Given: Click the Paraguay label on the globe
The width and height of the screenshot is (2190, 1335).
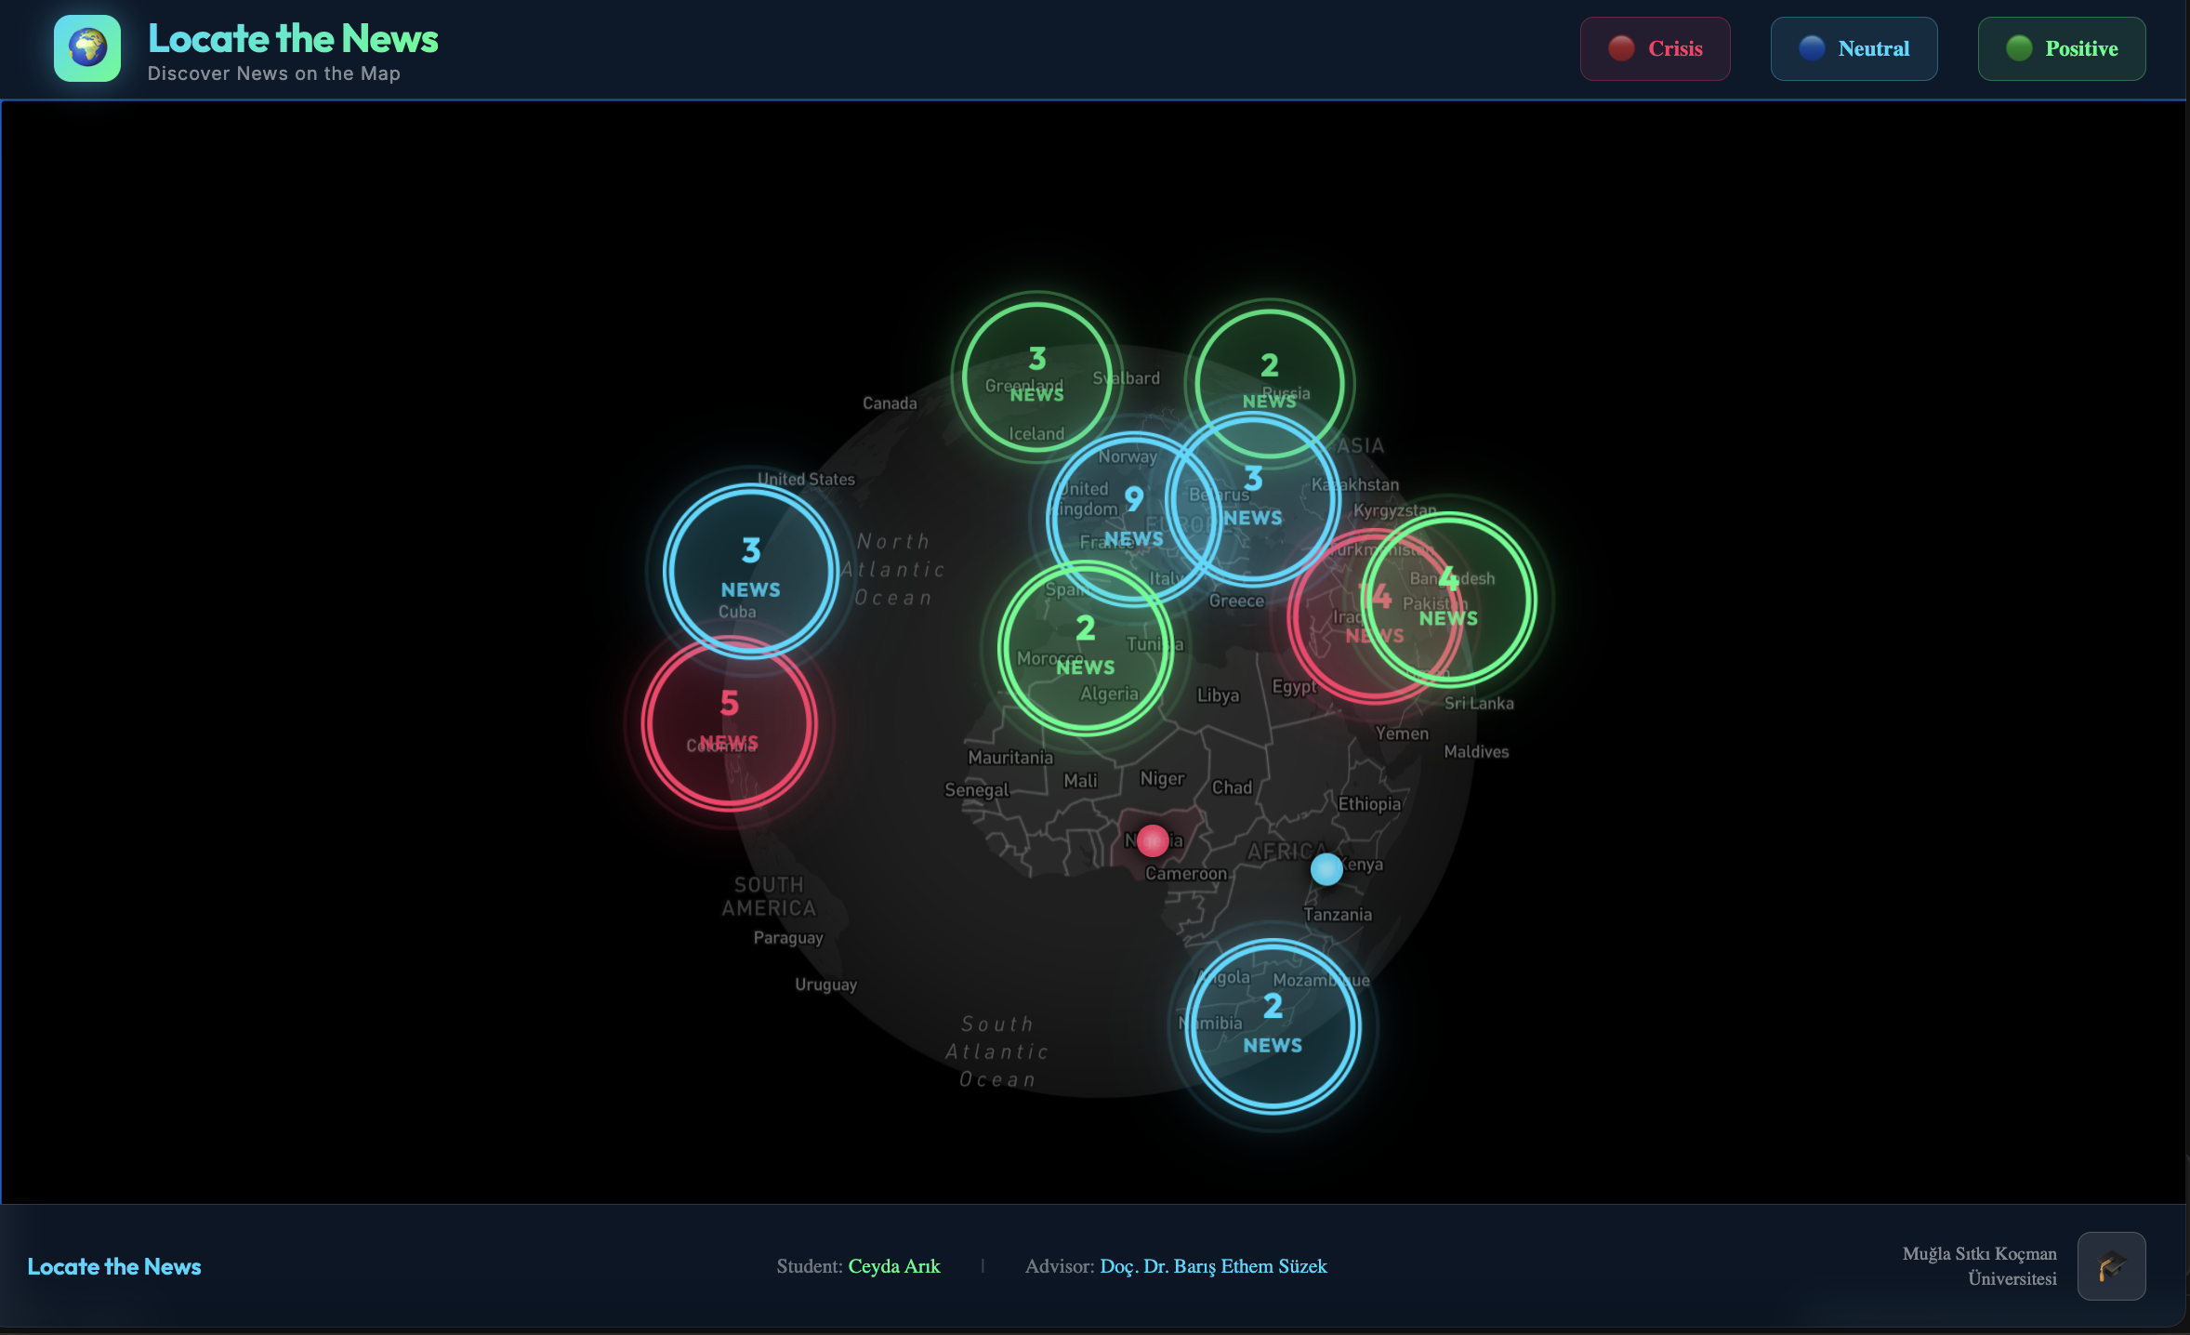Looking at the screenshot, I should coord(788,938).
